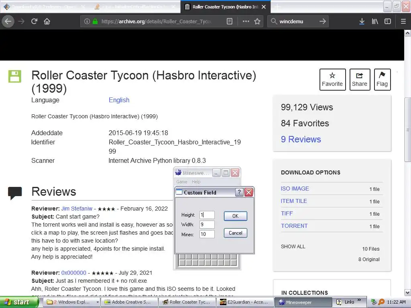Image resolution: width=411 pixels, height=308 pixels.
Task: Click the Mines input field
Action: [207, 234]
